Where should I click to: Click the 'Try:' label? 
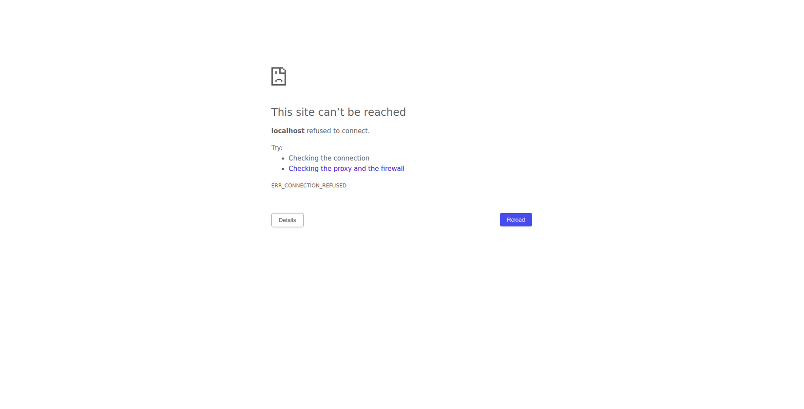point(277,148)
